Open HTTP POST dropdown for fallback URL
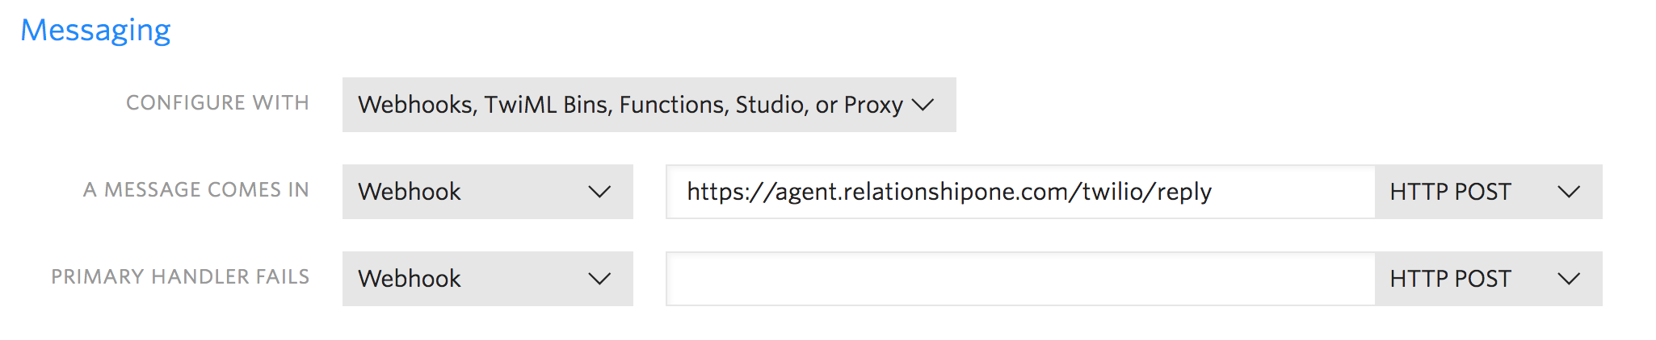This screenshot has height=340, width=1656. click(1488, 279)
